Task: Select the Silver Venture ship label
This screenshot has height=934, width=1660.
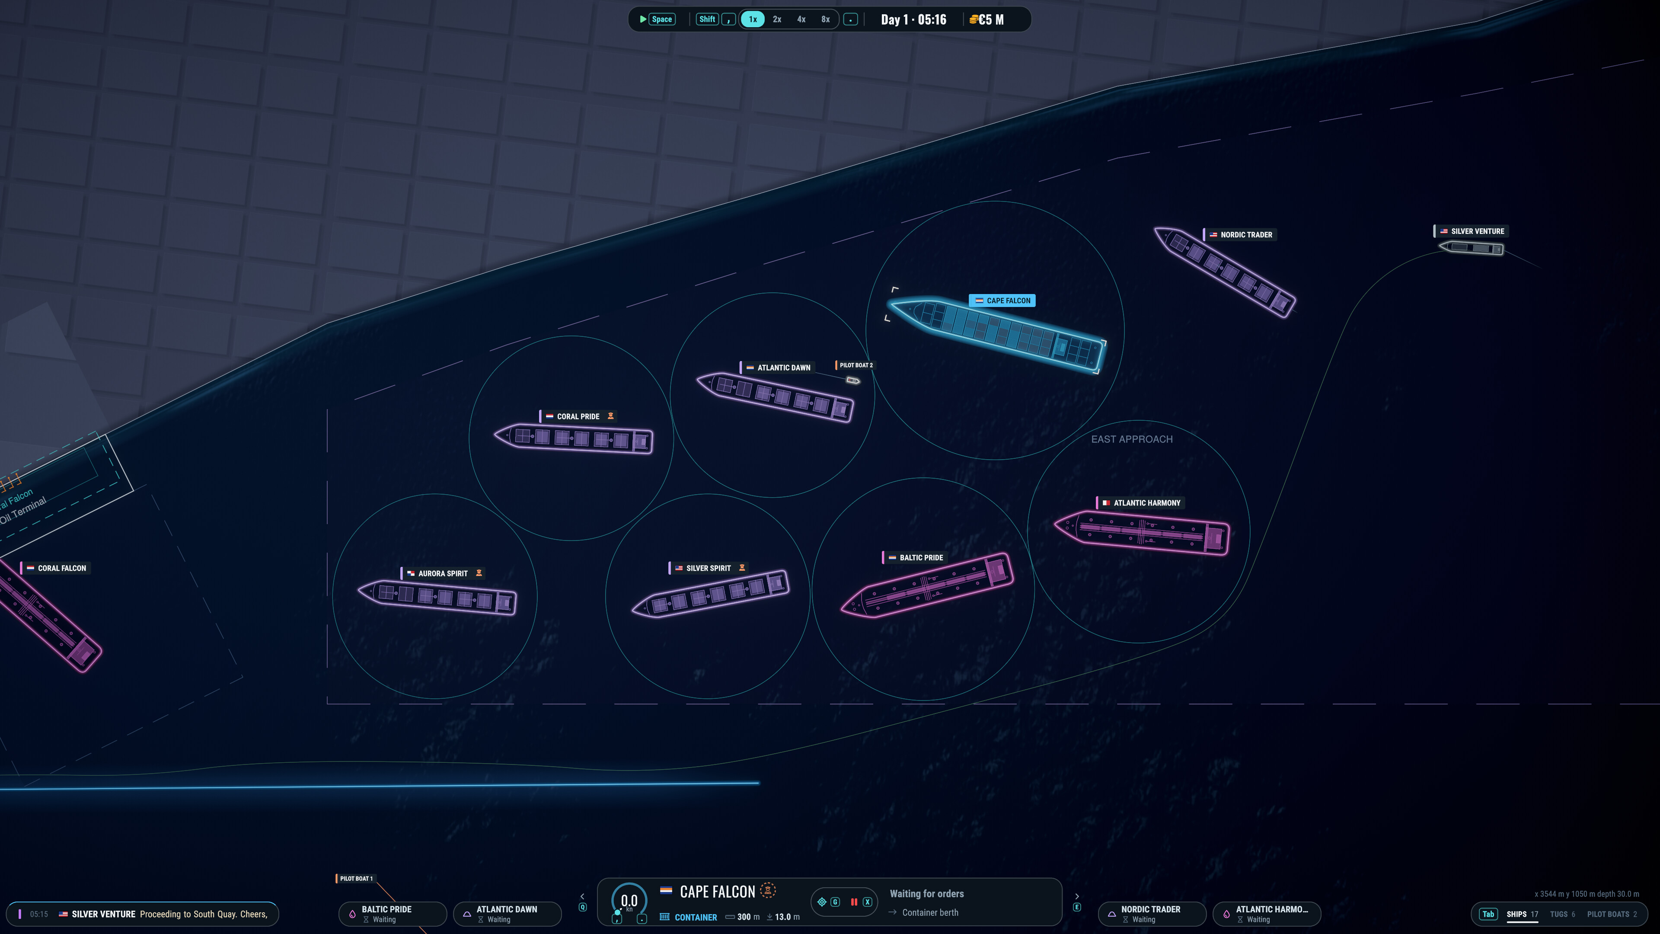Action: tap(1471, 231)
